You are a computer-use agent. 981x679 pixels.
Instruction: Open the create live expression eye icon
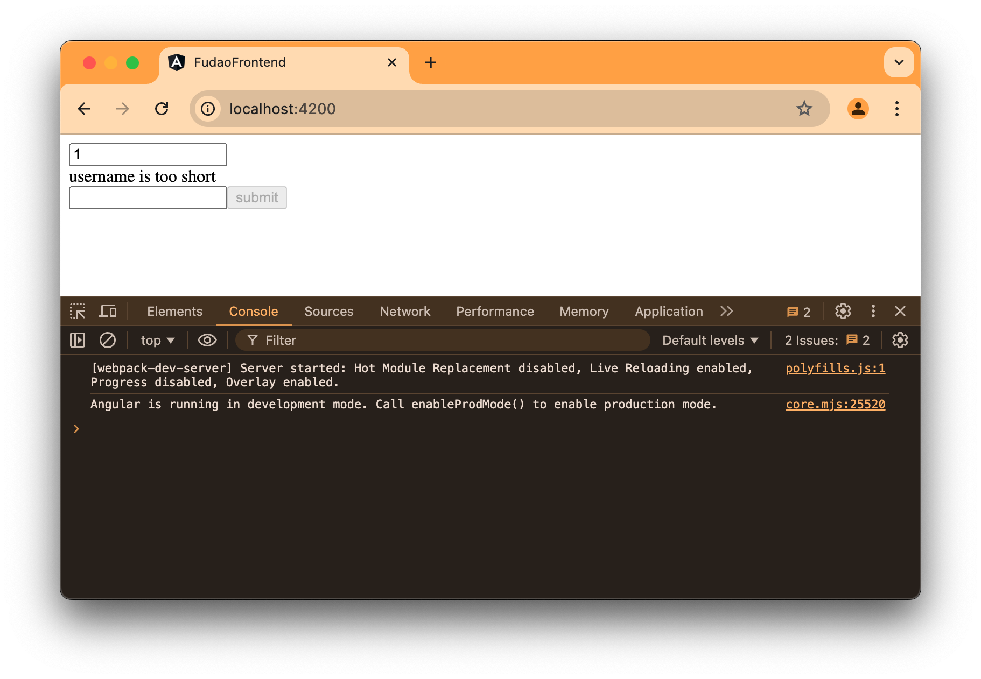pos(207,340)
